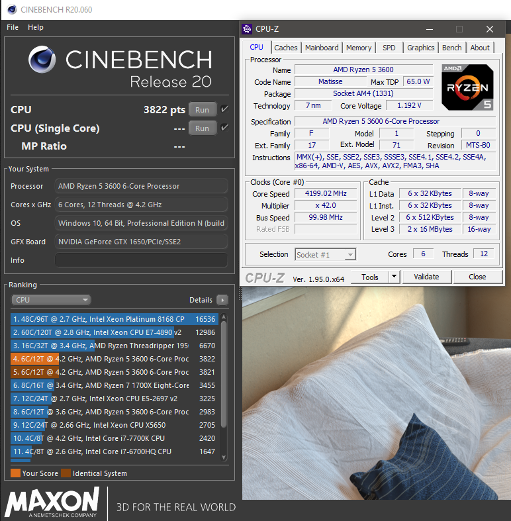The width and height of the screenshot is (511, 521).
Task: Switch to the SPD tab
Action: (389, 48)
